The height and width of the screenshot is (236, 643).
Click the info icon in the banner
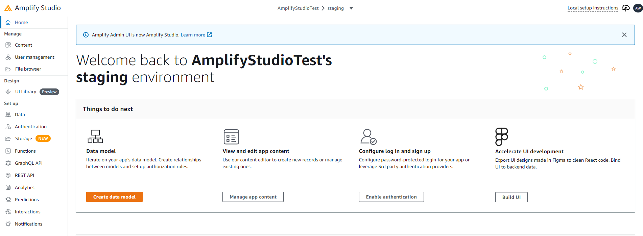click(x=86, y=35)
